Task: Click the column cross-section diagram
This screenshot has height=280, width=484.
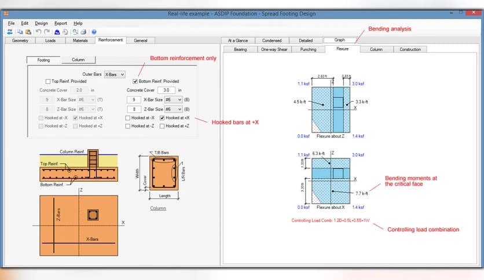Action: pos(164,173)
